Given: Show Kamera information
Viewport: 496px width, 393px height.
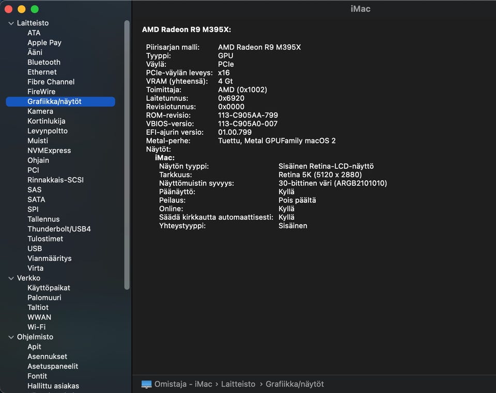Looking at the screenshot, I should (40, 112).
